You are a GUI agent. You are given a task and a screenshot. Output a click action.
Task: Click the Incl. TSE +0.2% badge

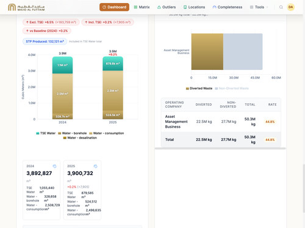pyautogui.click(x=107, y=22)
